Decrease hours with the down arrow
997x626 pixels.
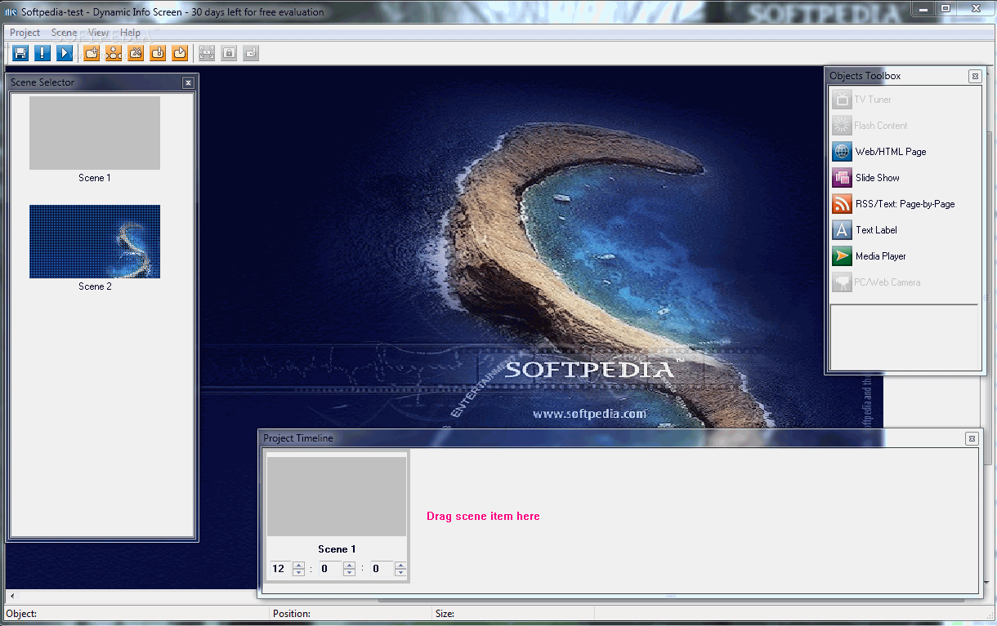tap(299, 573)
